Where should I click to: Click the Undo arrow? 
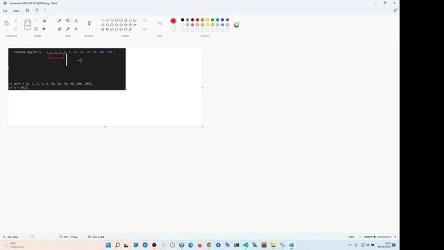(37, 10)
